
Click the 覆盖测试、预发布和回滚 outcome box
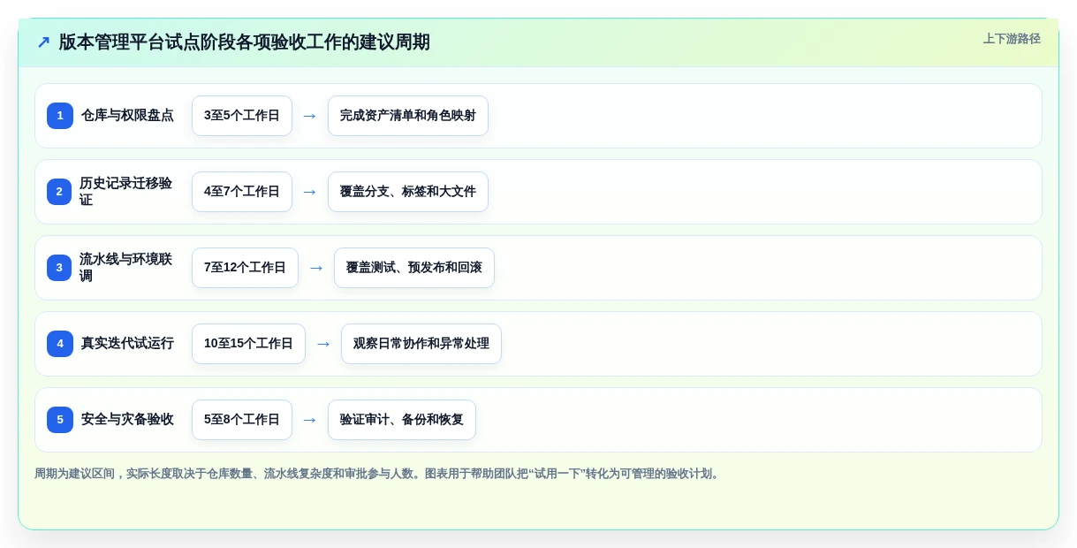[414, 268]
